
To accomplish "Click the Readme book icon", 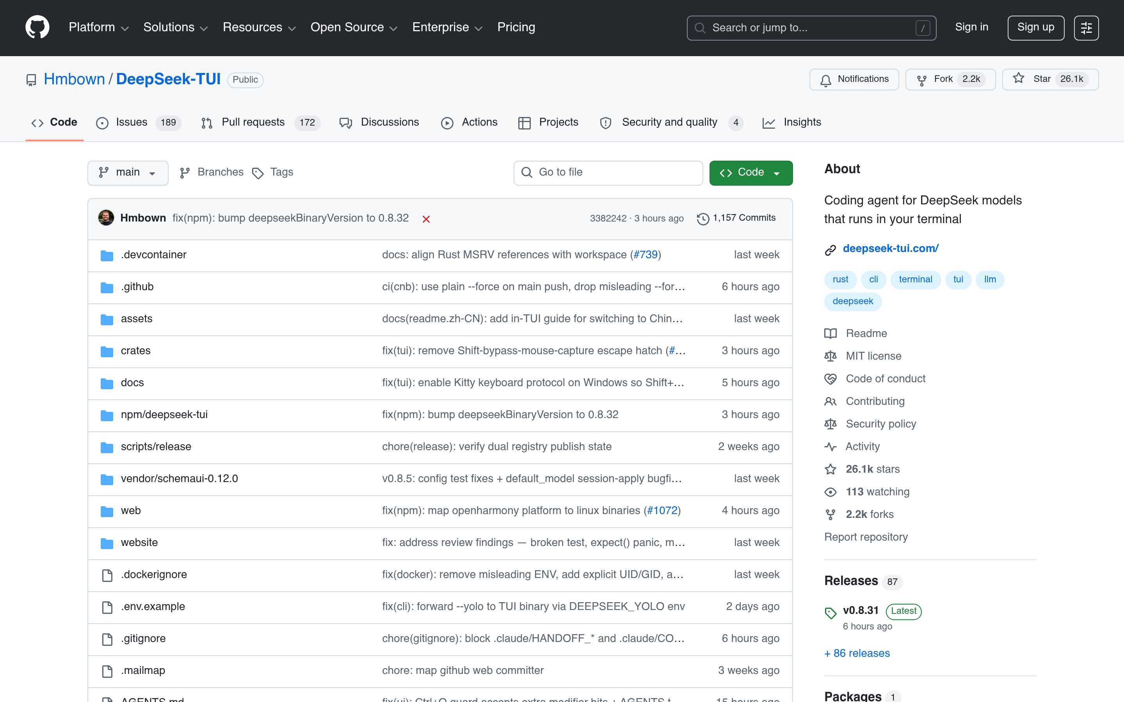I will tap(831, 333).
